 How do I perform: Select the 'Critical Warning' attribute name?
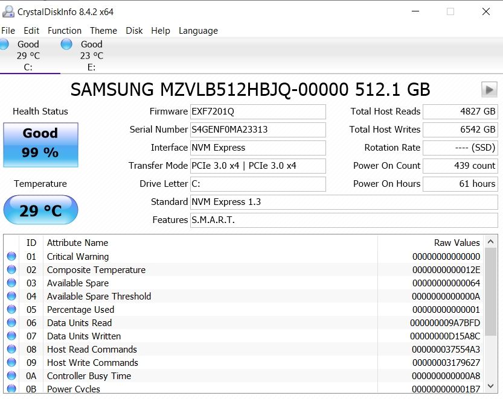(78, 257)
